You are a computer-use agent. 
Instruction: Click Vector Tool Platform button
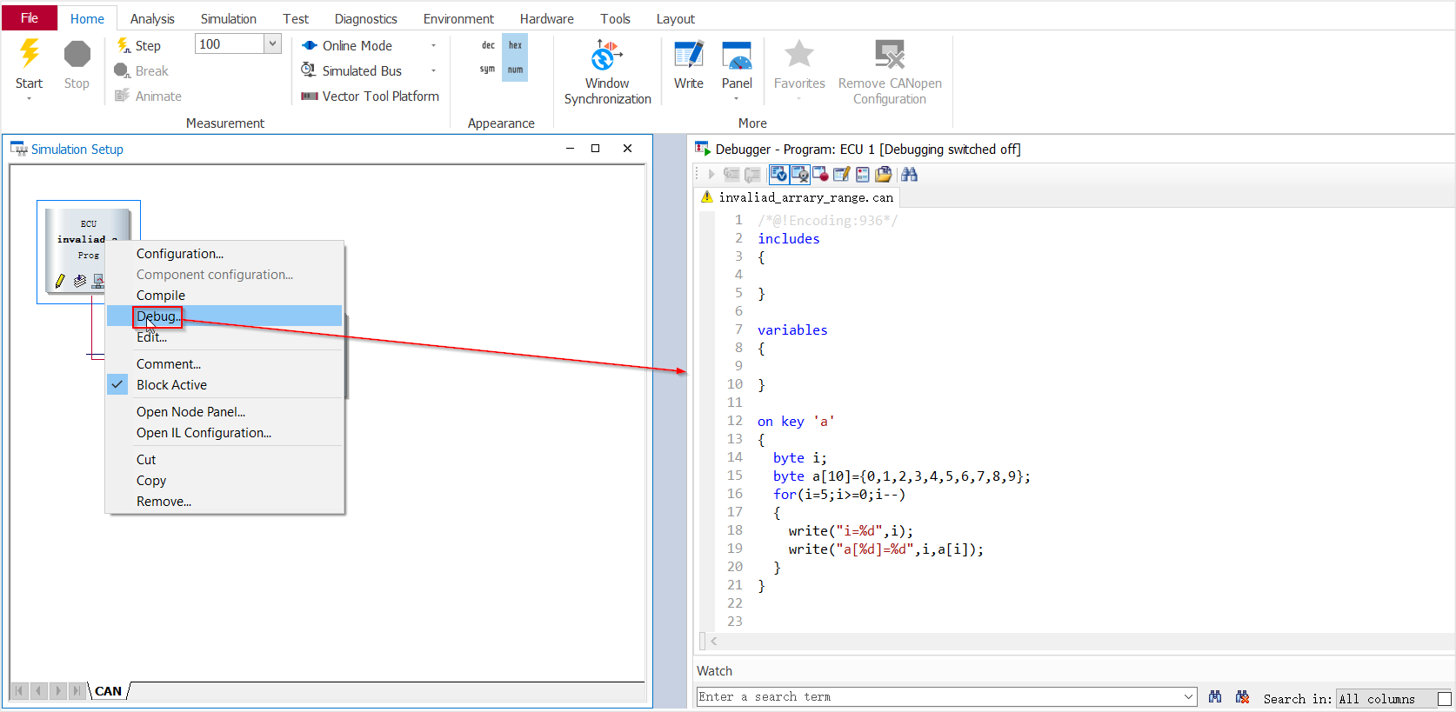coord(371,96)
